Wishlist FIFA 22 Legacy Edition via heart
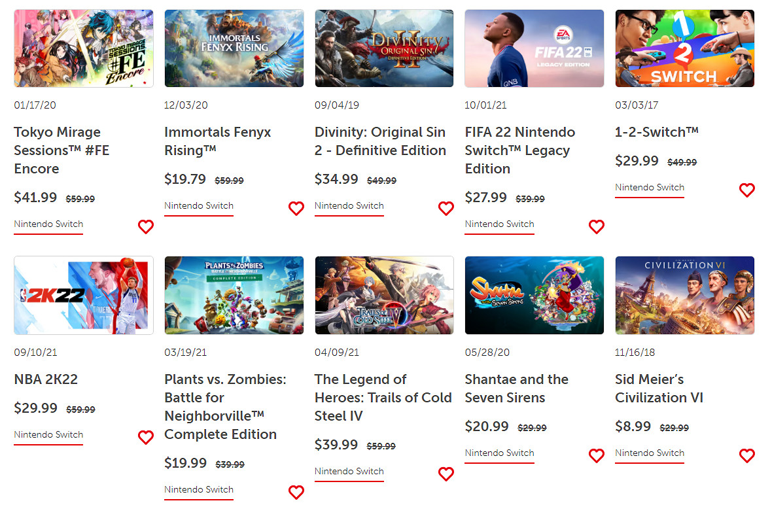 [597, 227]
